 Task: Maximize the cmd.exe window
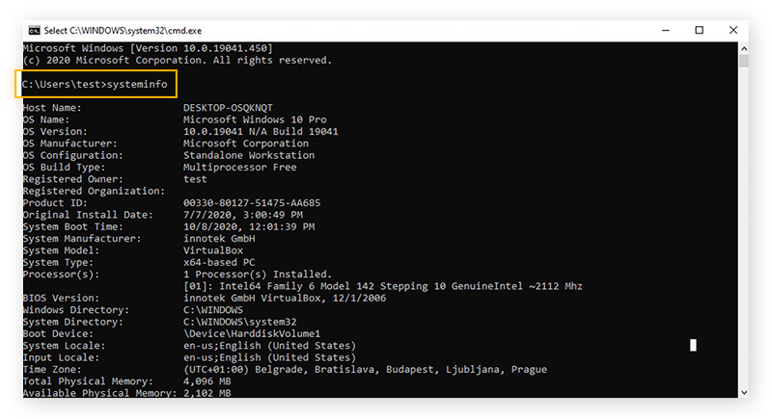699,30
